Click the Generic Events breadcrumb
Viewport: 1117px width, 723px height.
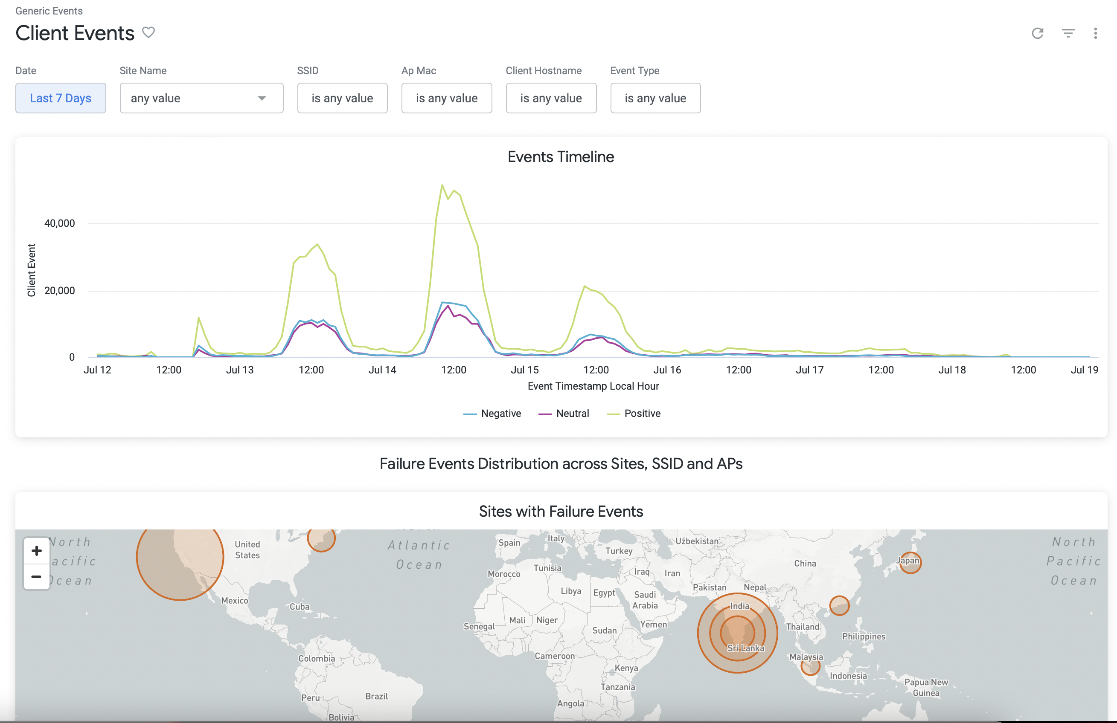[x=49, y=11]
